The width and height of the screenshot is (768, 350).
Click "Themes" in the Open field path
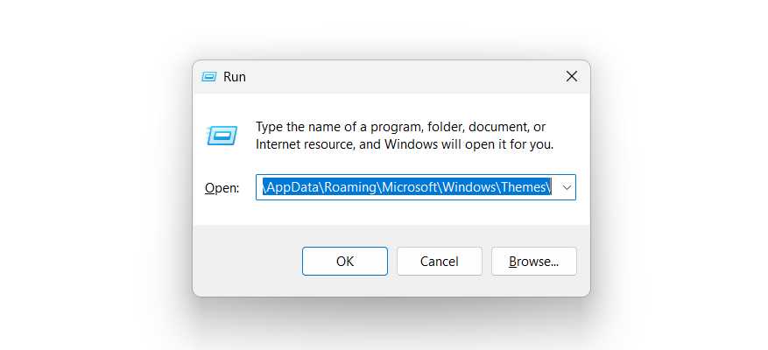click(x=524, y=186)
